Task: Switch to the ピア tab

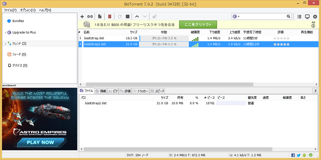Action: point(113,91)
